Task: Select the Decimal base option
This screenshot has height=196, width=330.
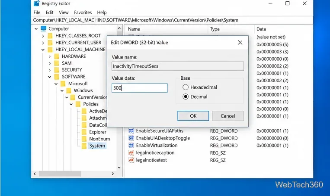Action: pyautogui.click(x=186, y=96)
